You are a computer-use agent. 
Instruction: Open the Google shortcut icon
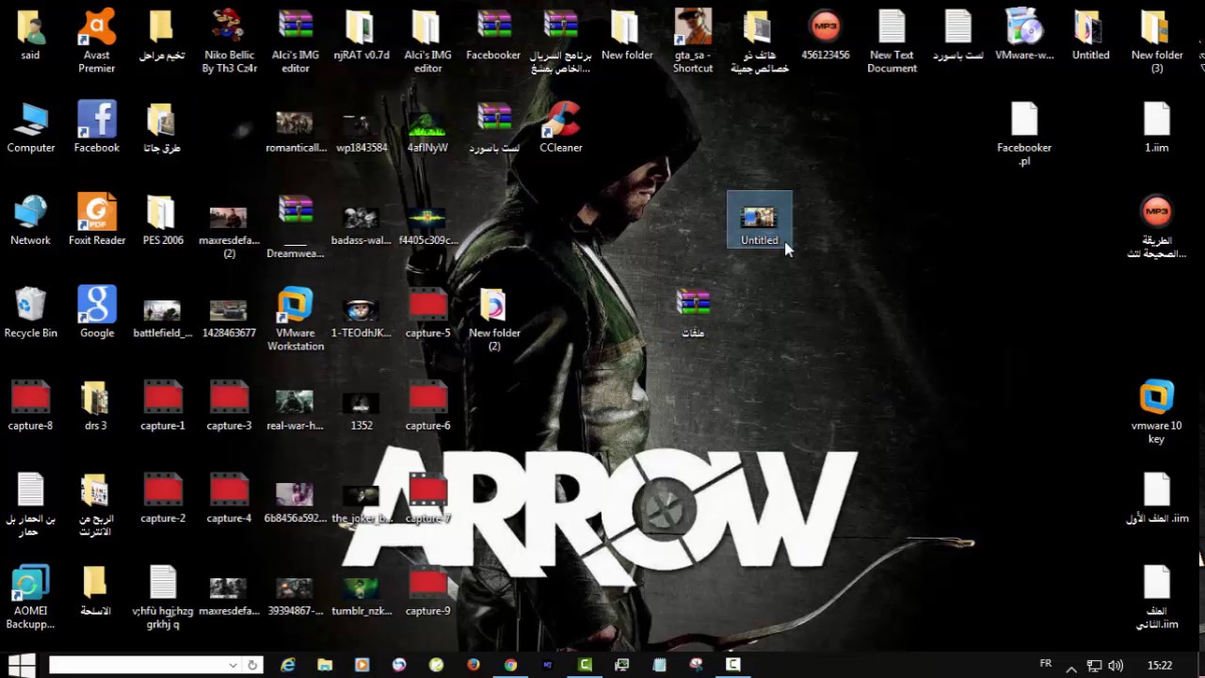coord(97,313)
